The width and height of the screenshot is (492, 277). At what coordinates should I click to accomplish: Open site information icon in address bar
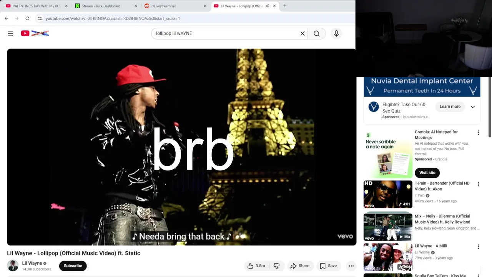pos(40,18)
